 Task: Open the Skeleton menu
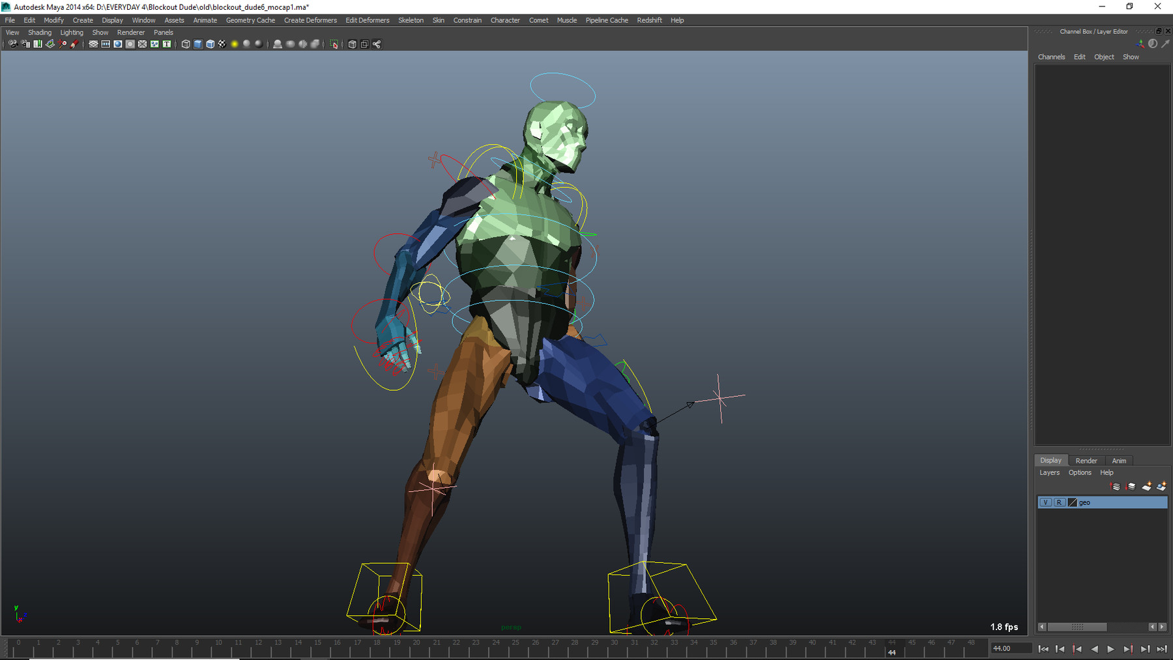pos(411,20)
